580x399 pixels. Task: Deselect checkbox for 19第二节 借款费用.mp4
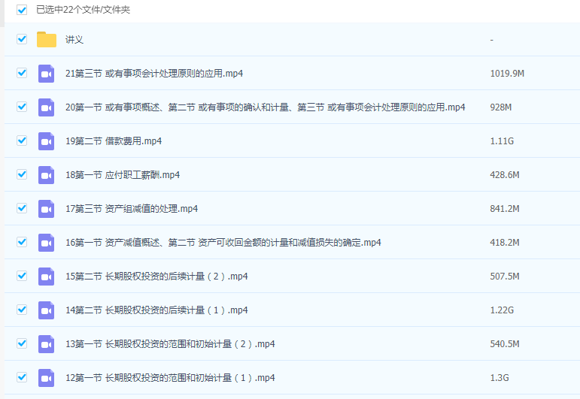click(x=22, y=141)
